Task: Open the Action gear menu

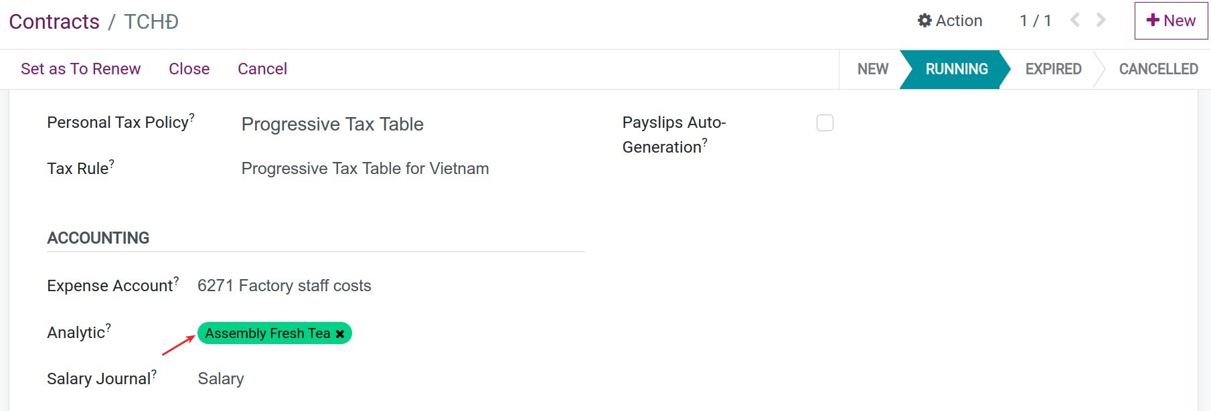Action: tap(949, 20)
